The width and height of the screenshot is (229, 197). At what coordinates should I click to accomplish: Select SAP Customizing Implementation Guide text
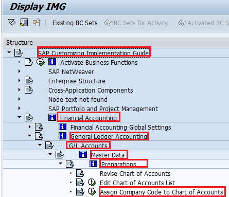[x=94, y=53]
